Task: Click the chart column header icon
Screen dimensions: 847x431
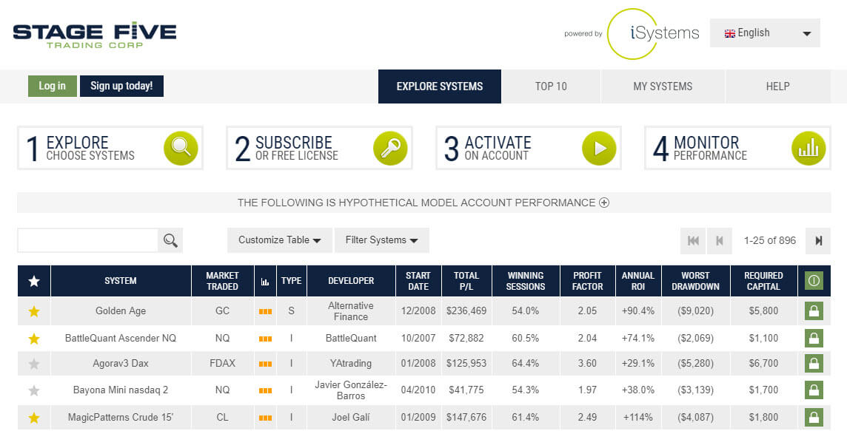Action: 265,282
